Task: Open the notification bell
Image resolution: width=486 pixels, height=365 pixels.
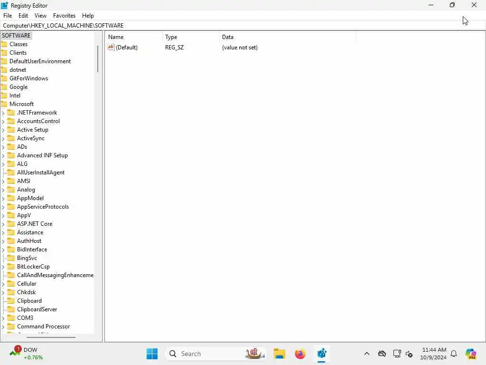Action: (x=454, y=354)
